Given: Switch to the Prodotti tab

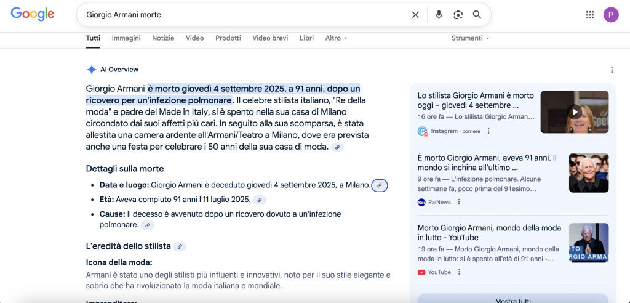Looking at the screenshot, I should pyautogui.click(x=228, y=38).
